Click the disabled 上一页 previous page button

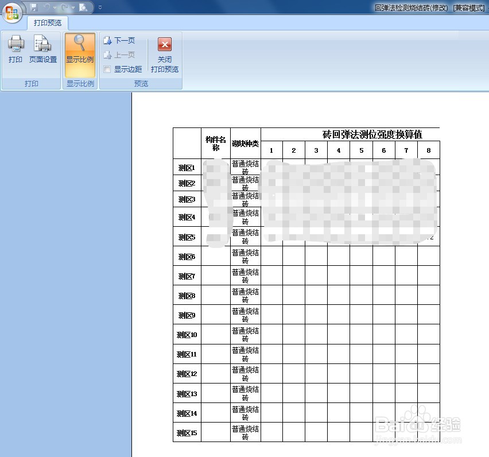(x=119, y=55)
